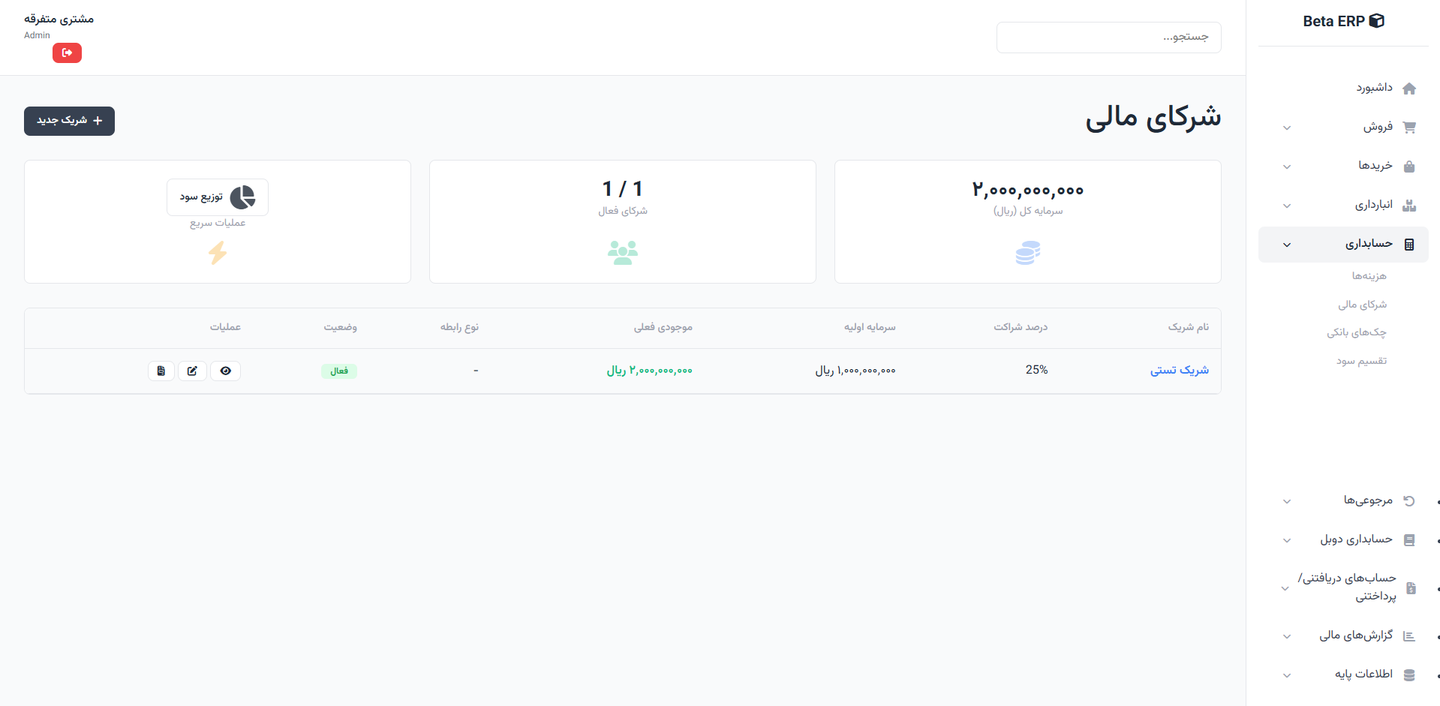Open the چک‌های بانکی submenu item
The height and width of the screenshot is (706, 1440).
[1356, 332]
